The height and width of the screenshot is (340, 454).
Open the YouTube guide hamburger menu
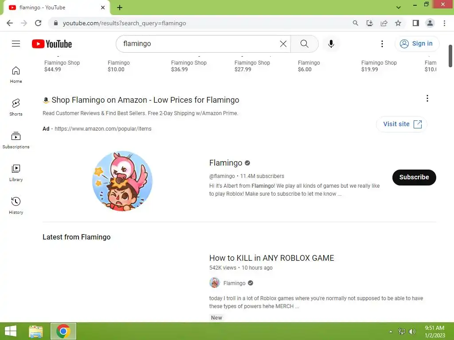(x=16, y=44)
